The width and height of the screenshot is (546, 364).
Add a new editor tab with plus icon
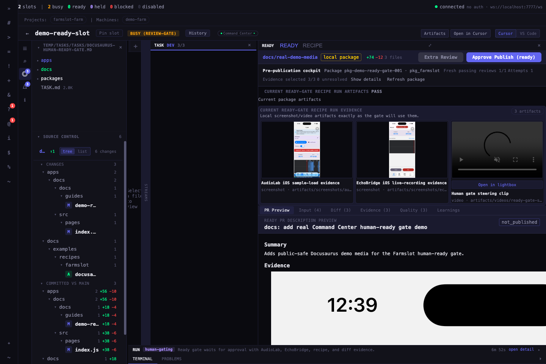(135, 46)
